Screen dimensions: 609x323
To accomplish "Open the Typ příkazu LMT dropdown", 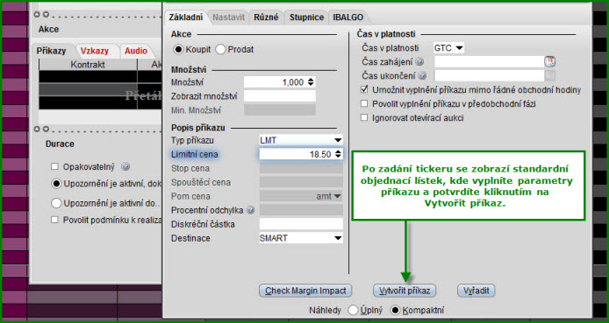I will click(301, 140).
